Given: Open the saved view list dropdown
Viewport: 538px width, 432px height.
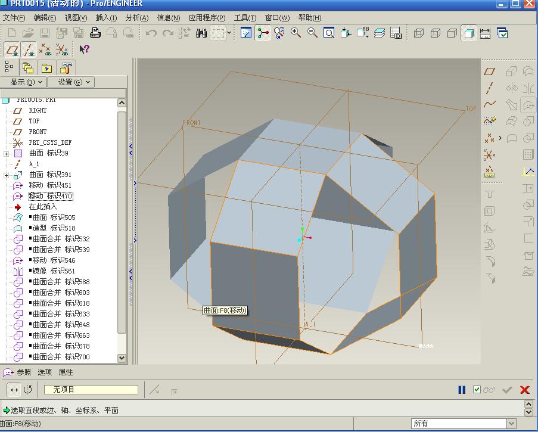Looking at the screenshot, I should coord(363,33).
